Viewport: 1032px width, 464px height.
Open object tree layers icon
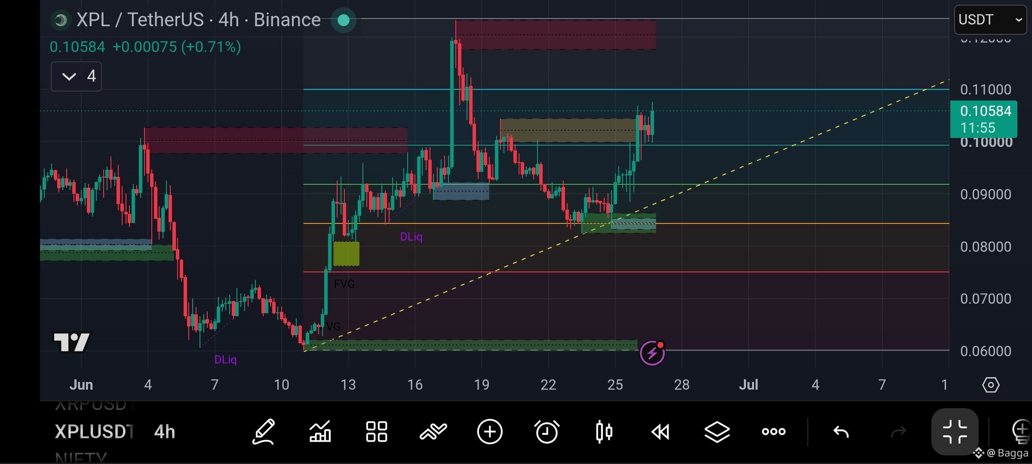(x=717, y=431)
